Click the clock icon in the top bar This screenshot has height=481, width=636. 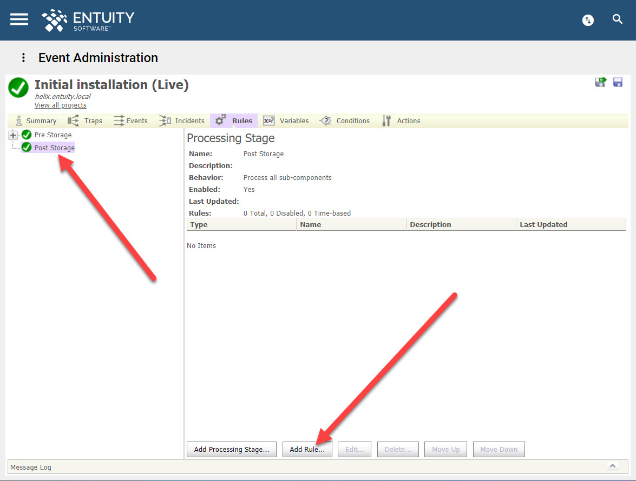tap(588, 20)
